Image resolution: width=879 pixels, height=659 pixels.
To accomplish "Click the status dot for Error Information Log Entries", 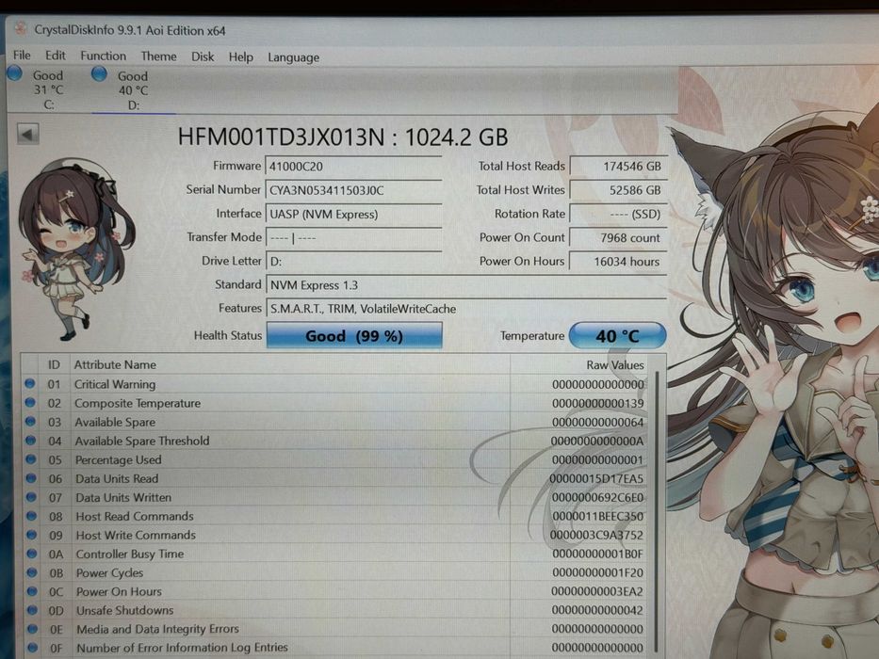I will click(33, 648).
